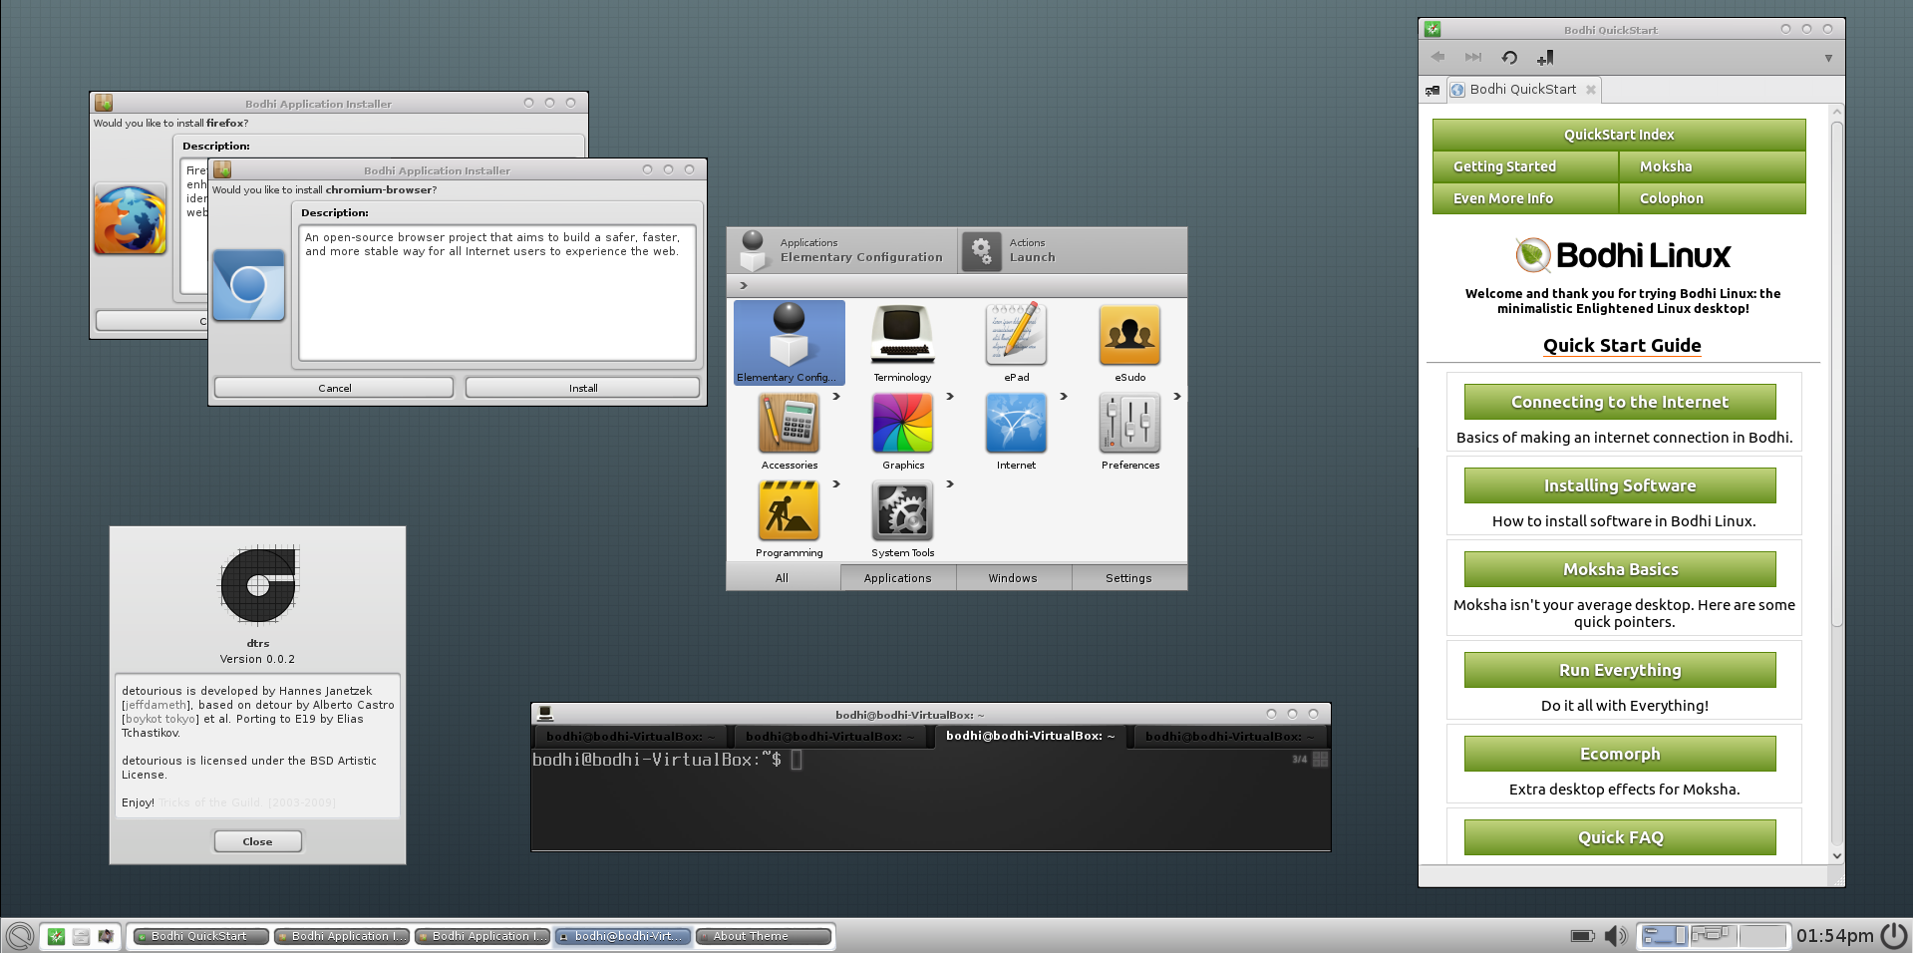Open the power/shutdown icon in the panel
This screenshot has width=1913, height=953.
tap(1894, 936)
